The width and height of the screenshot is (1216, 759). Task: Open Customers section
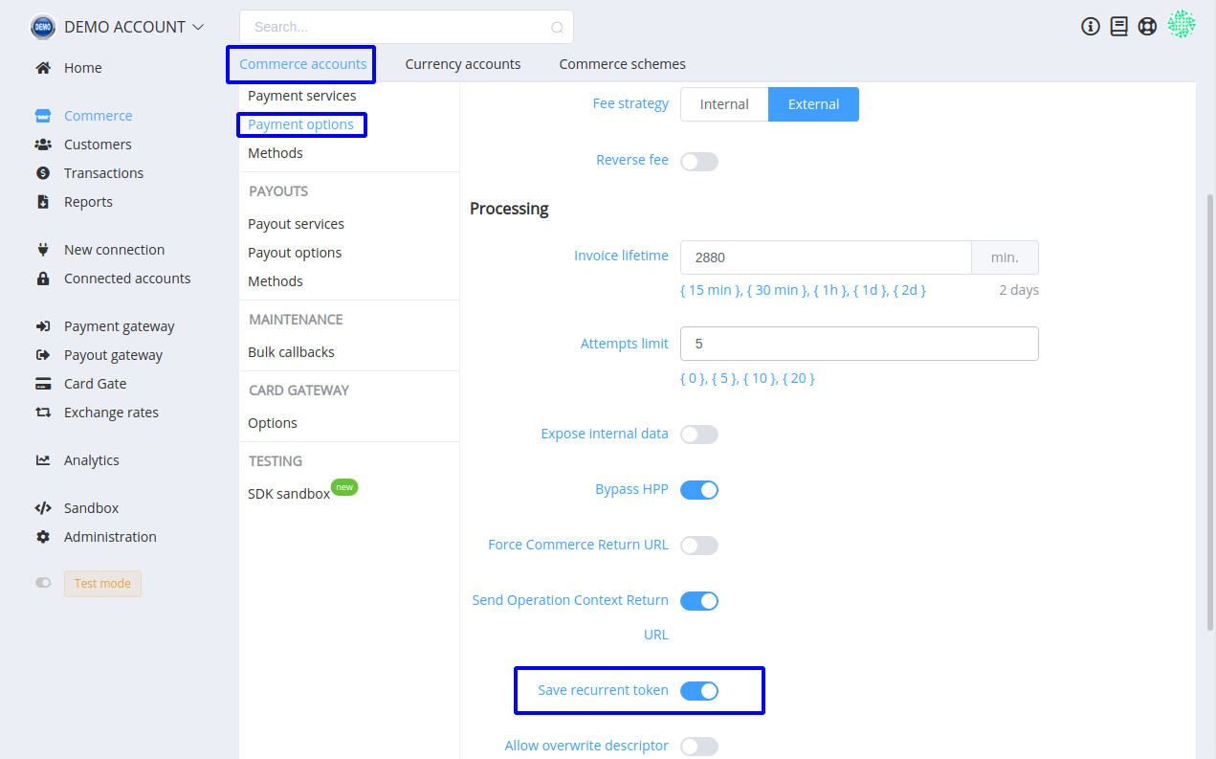point(98,145)
